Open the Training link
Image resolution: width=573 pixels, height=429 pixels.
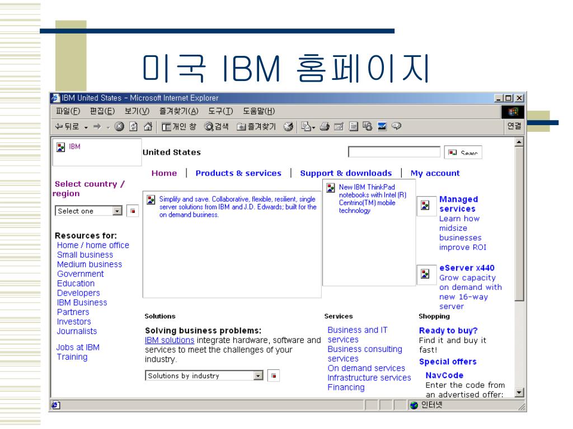[72, 357]
